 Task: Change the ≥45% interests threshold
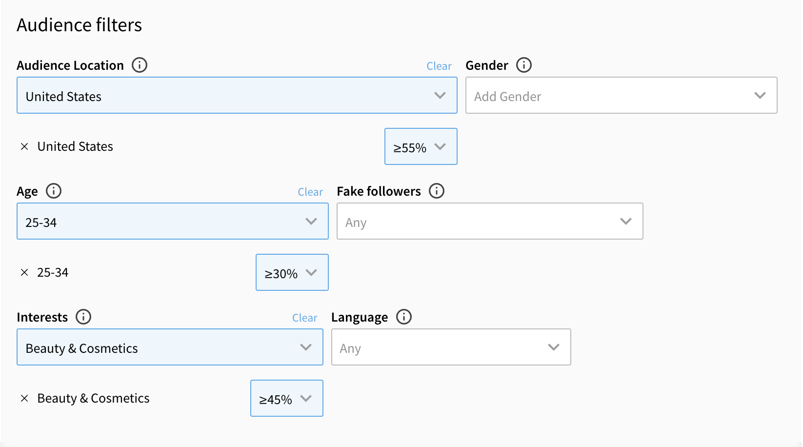(286, 399)
